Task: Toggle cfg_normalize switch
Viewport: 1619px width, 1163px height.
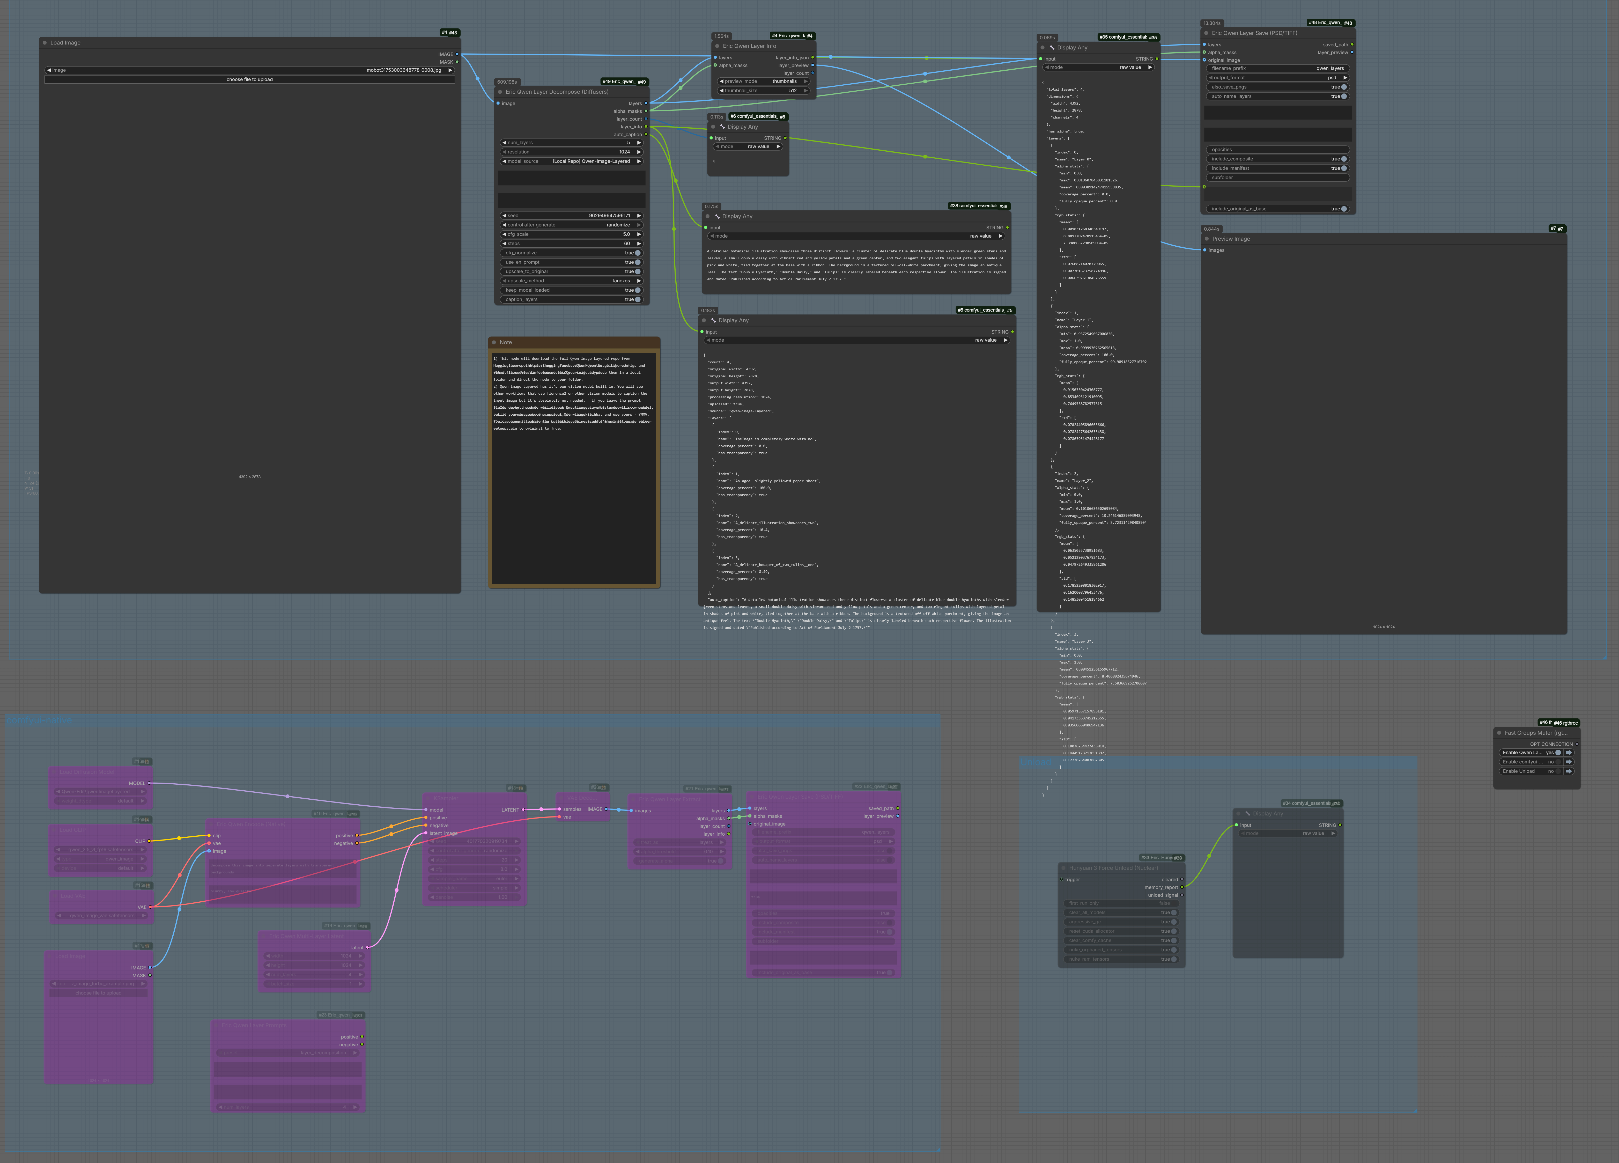Action: [x=638, y=253]
